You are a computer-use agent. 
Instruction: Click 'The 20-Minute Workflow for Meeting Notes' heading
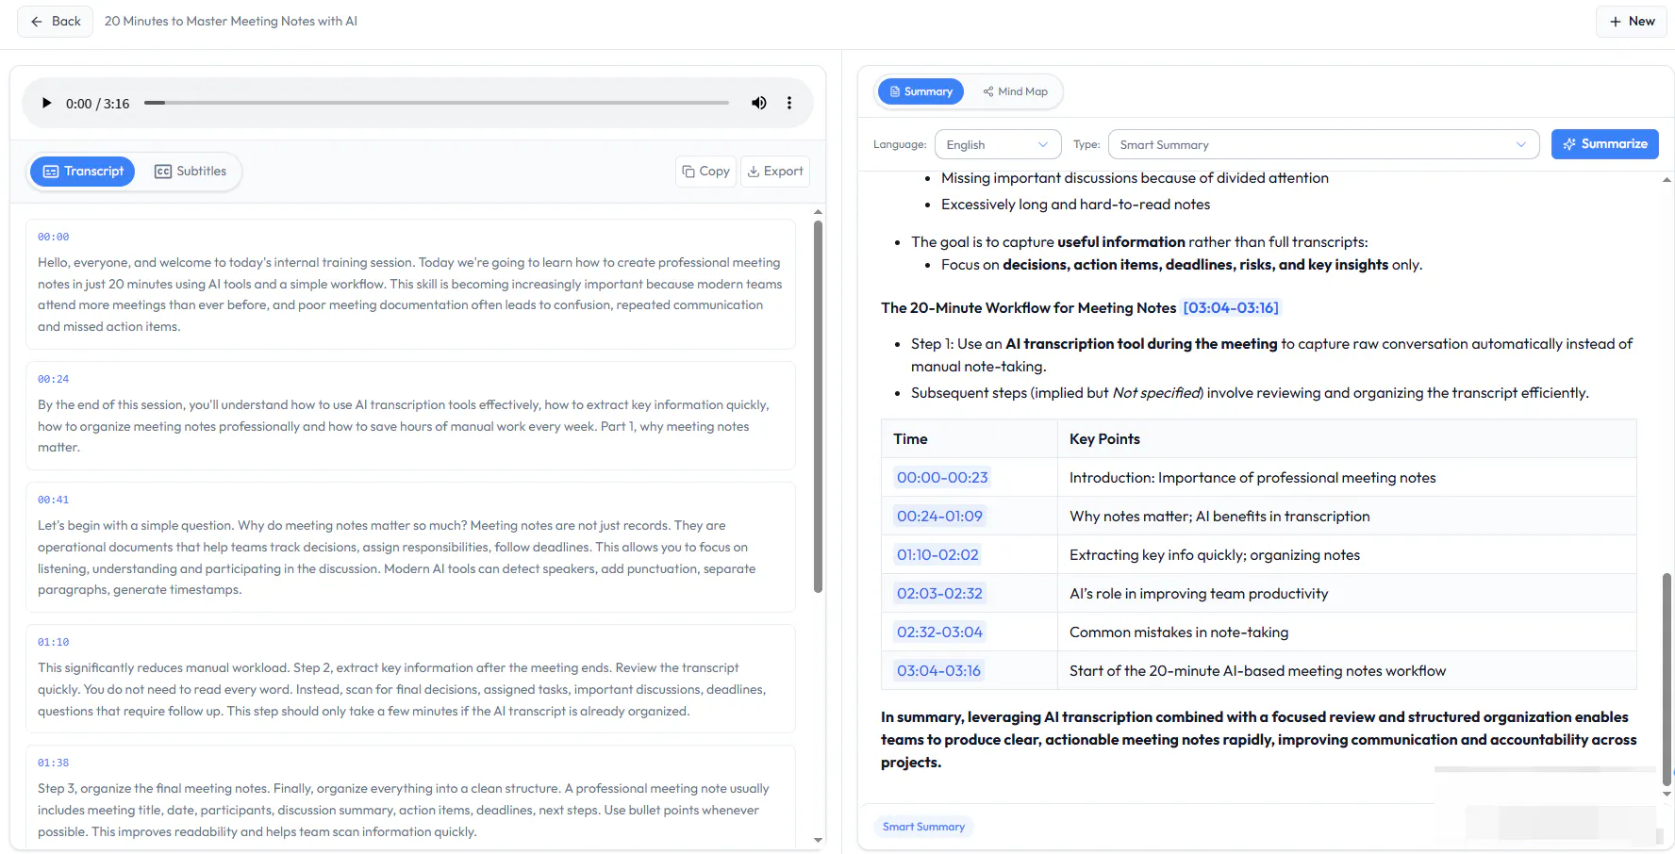pos(1028,308)
